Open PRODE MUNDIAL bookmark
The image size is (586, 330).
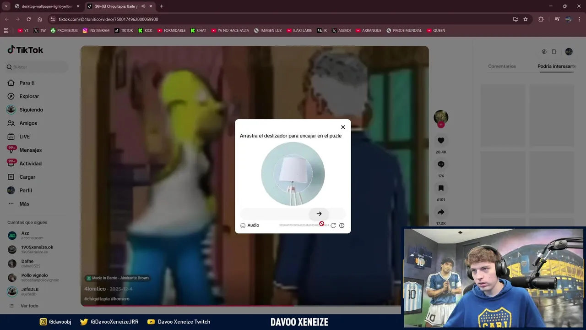404,31
